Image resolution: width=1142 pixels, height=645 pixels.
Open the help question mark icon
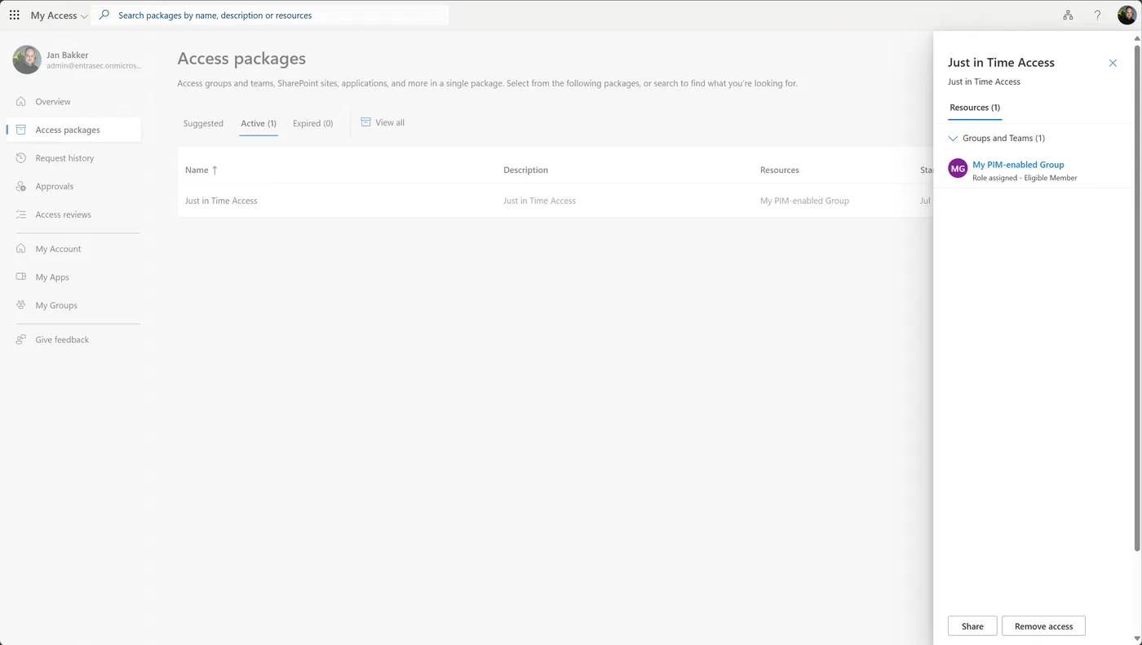point(1098,15)
